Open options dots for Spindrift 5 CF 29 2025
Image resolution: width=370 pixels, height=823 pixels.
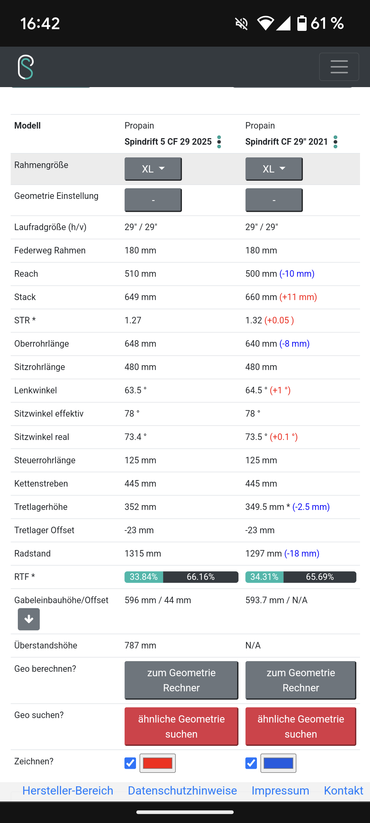tap(219, 142)
